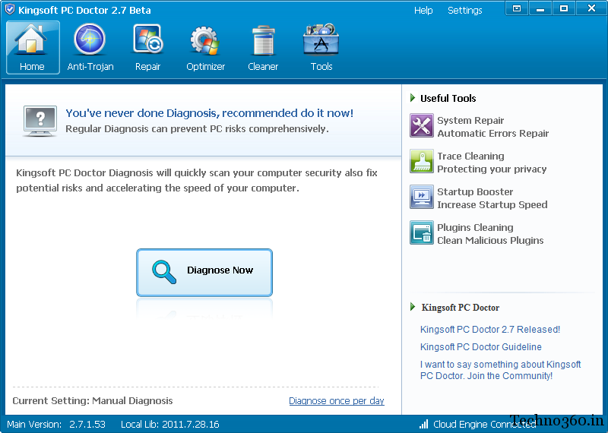Click Plugins Cleaning label text
The image size is (608, 433).
[x=475, y=228]
